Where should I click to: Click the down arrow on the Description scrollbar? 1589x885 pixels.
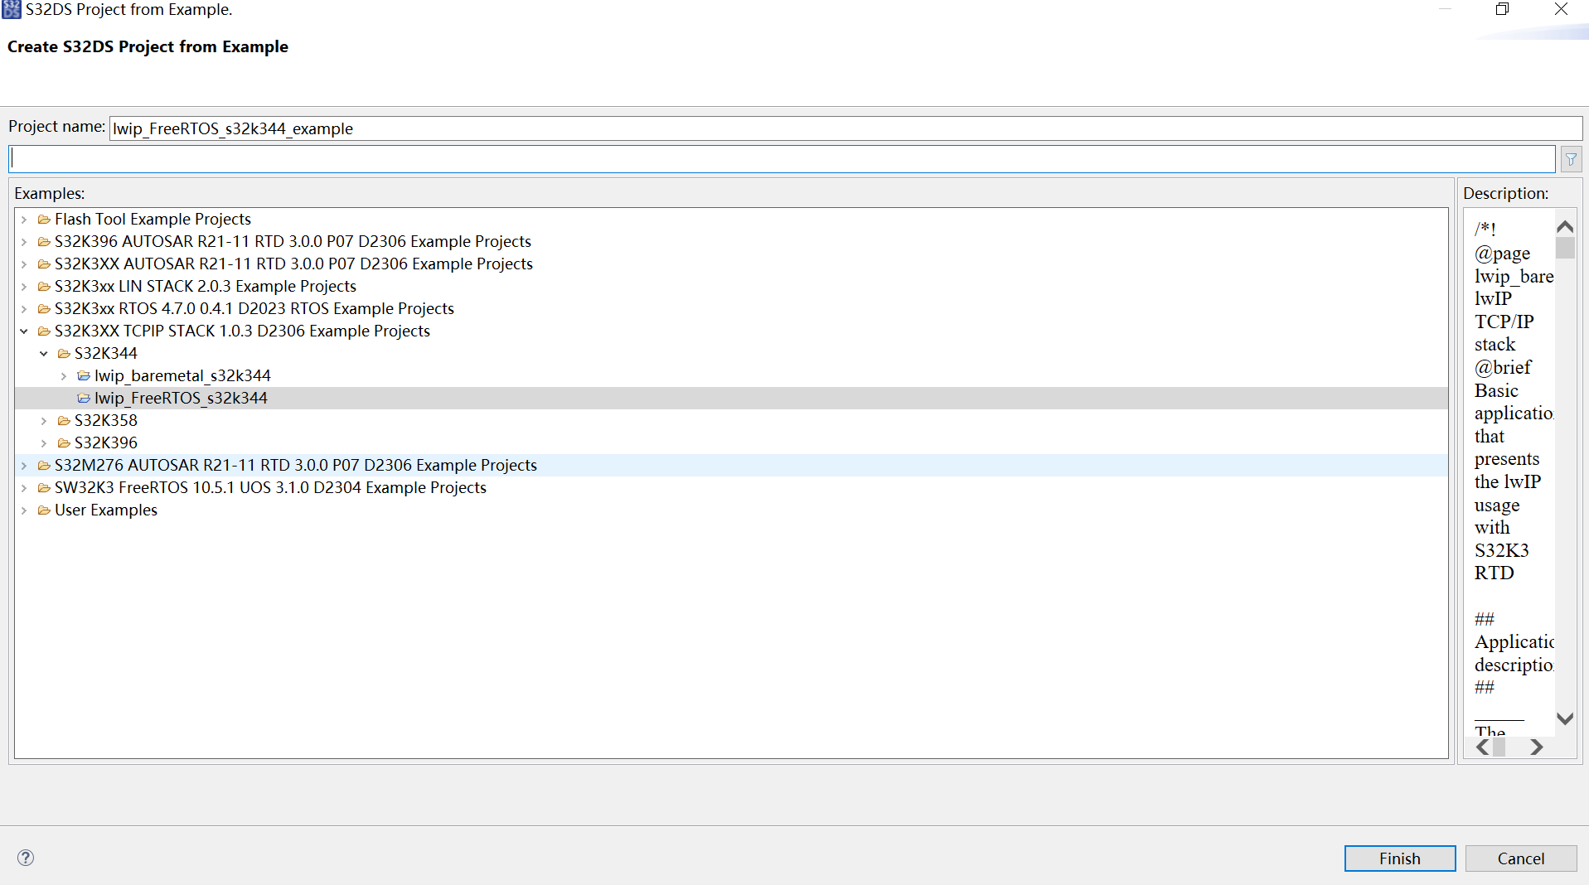click(1564, 719)
